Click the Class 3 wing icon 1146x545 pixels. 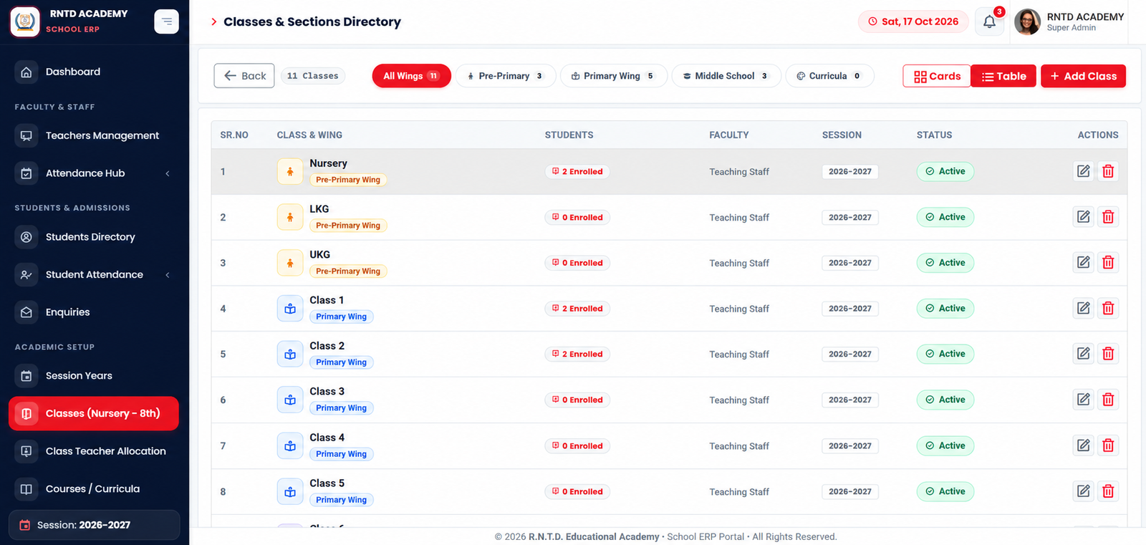(x=290, y=400)
